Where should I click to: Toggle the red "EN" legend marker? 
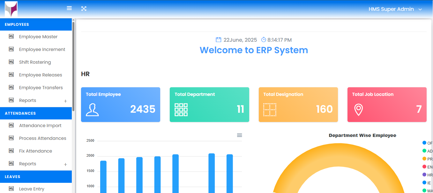click(x=424, y=167)
